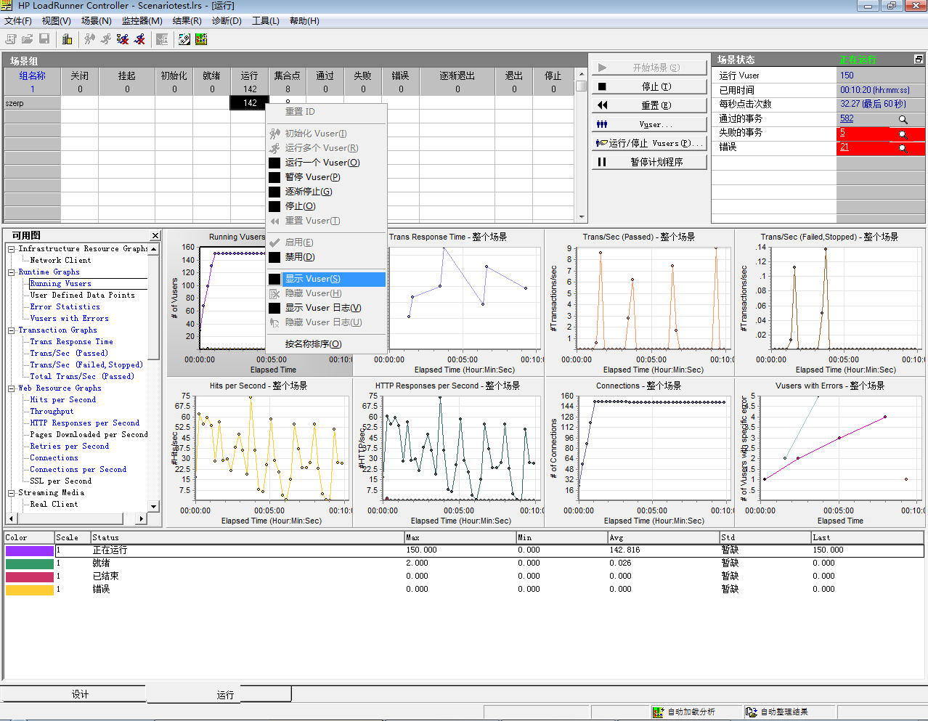Choose 运行一个 Vuser(O) in context menu
Viewport: 928px width, 721px height.
325,163
